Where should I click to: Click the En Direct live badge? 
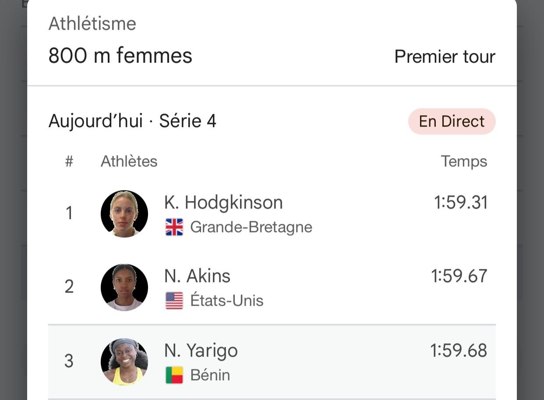(452, 121)
